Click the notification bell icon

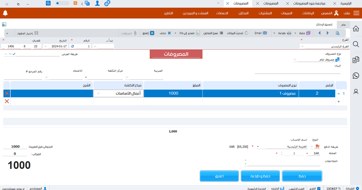coord(5,13)
